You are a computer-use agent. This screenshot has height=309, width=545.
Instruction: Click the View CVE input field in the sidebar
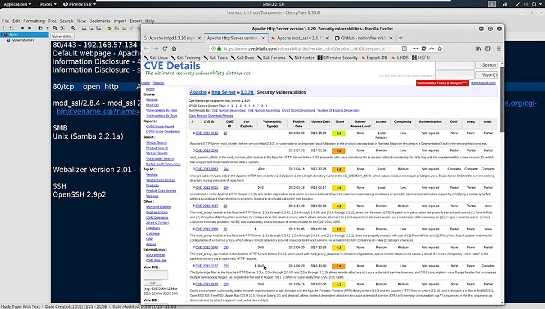point(156,275)
